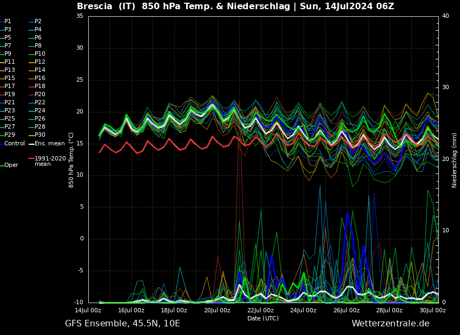Image resolution: width=460 pixels, height=335 pixels.
Task: Click the 26Jul 00z date tick
Action: pos(346,310)
